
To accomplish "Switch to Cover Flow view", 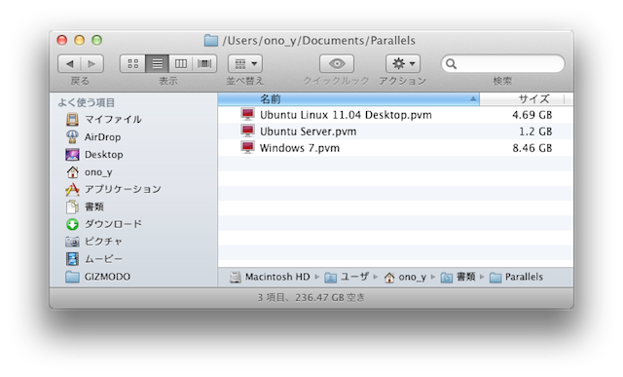I will 204,63.
